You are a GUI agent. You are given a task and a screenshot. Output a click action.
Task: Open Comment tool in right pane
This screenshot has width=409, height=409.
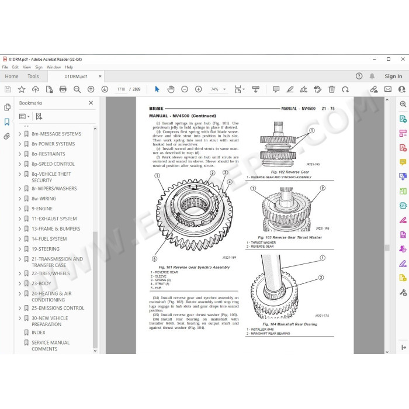point(403,162)
